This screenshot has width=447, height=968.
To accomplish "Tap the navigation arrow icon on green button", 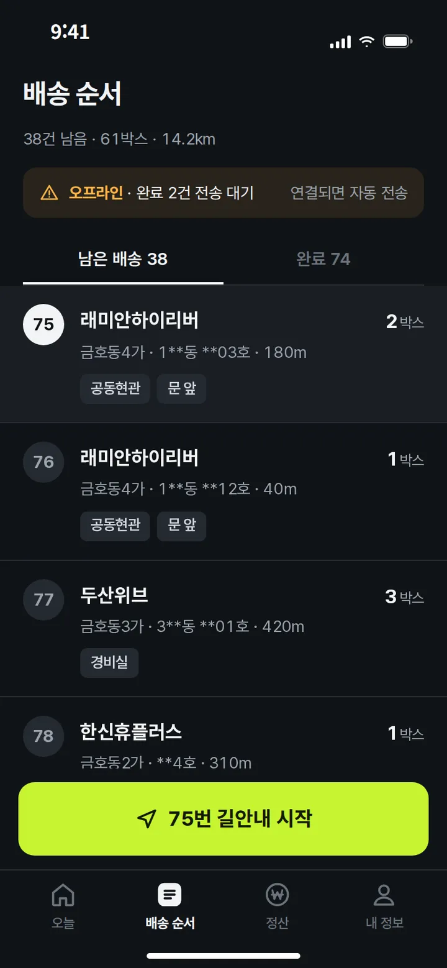I will [x=147, y=819].
